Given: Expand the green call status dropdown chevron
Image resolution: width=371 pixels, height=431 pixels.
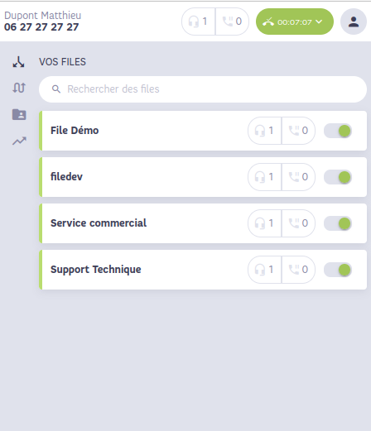Looking at the screenshot, I should tap(319, 22).
